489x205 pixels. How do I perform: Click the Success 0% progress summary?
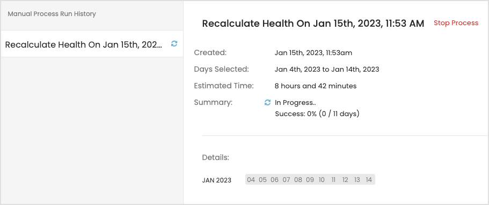[317, 114]
